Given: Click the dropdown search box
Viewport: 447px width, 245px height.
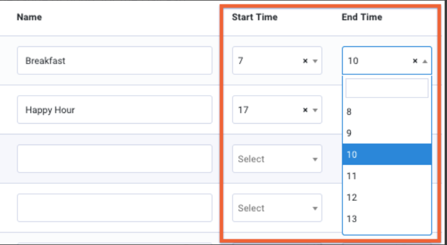Looking at the screenshot, I should (x=387, y=88).
